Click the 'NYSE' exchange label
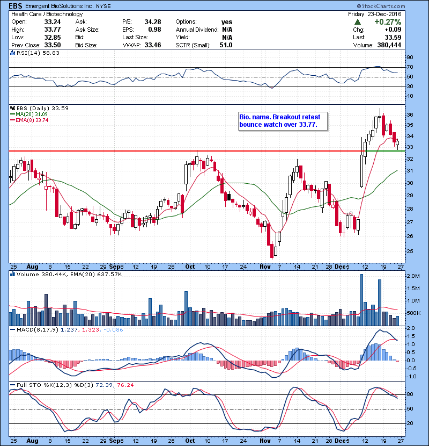The image size is (429, 446). (x=103, y=6)
